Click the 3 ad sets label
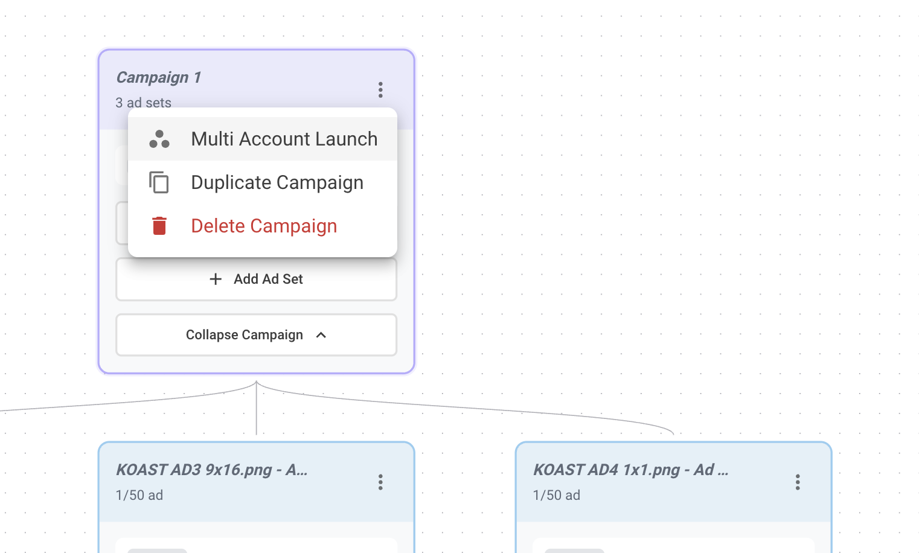 pos(143,103)
